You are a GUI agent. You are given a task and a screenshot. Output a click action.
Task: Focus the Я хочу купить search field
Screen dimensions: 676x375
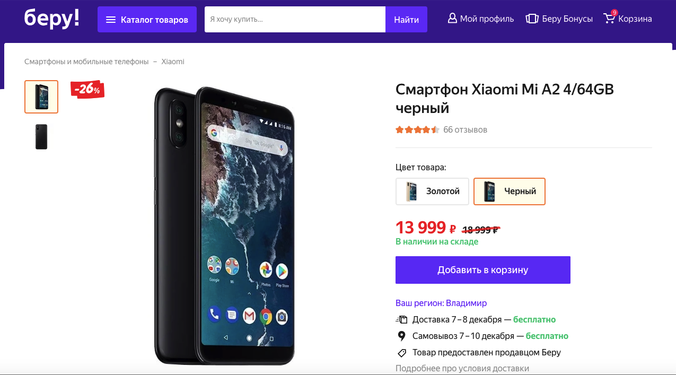tap(295, 20)
